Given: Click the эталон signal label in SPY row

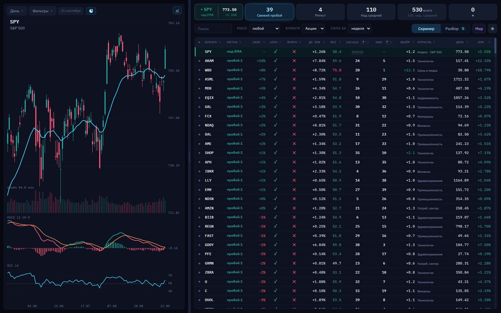Looking at the screenshot, I should tap(357, 52).
